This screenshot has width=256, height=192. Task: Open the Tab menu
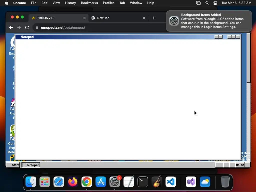pyautogui.click(x=122, y=3)
